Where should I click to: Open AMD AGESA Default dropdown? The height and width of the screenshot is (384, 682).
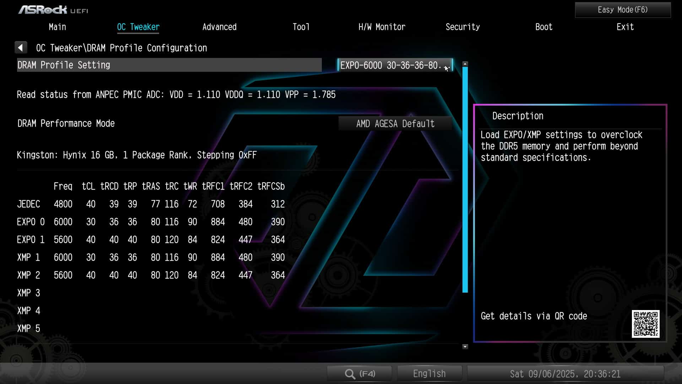[x=395, y=124]
